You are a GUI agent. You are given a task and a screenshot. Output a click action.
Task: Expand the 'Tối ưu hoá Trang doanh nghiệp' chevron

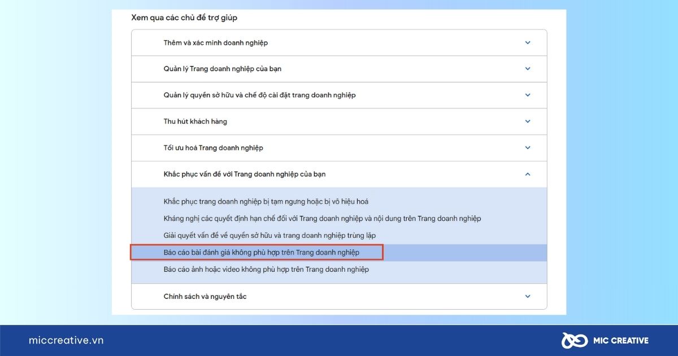(x=528, y=147)
